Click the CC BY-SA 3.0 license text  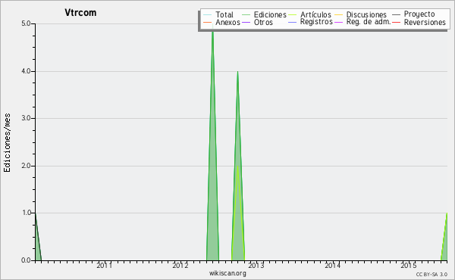pos(431,274)
